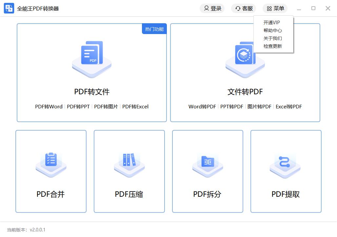
Task: Click the app logo in title bar
Action: (x=9, y=9)
